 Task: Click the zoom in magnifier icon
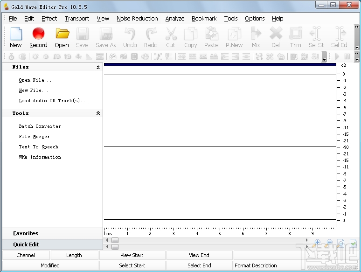tap(318, 243)
